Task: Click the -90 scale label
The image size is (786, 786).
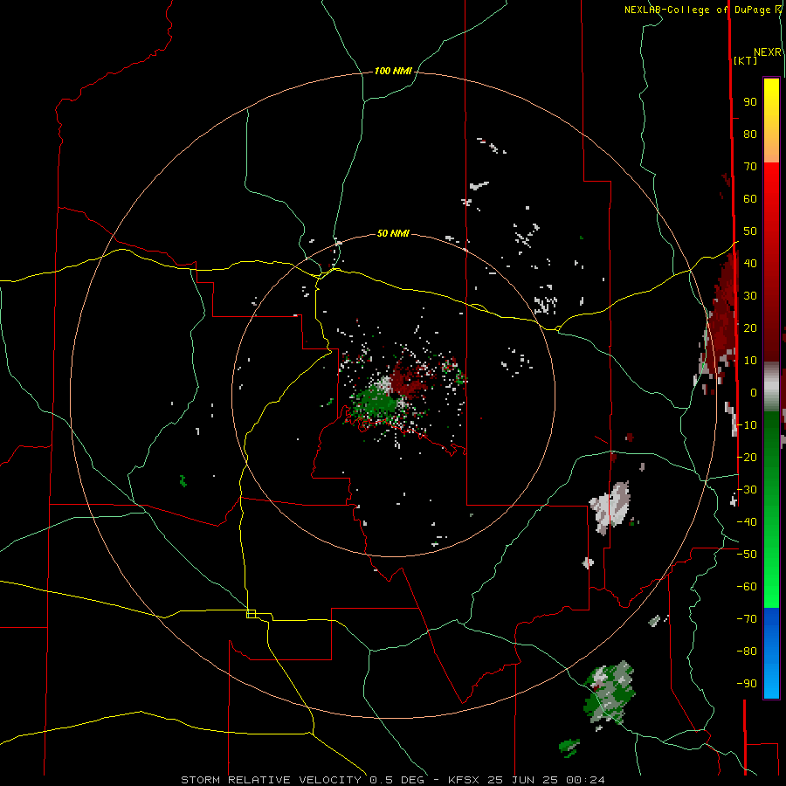Action: (747, 684)
